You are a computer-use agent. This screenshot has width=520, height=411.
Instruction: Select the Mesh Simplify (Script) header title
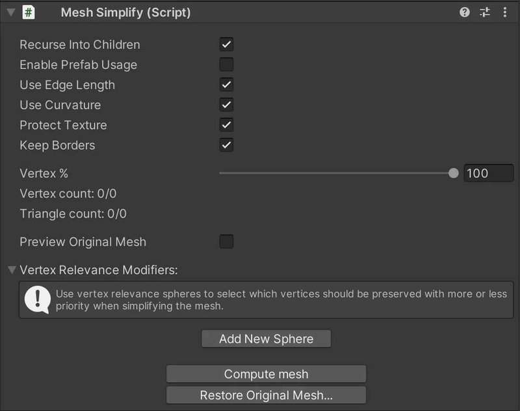pos(125,12)
